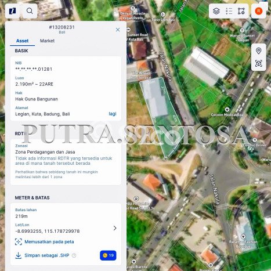Click the address 'Legian, Kuta, Badung, Bali'
271x271 pixels.
coord(42,114)
